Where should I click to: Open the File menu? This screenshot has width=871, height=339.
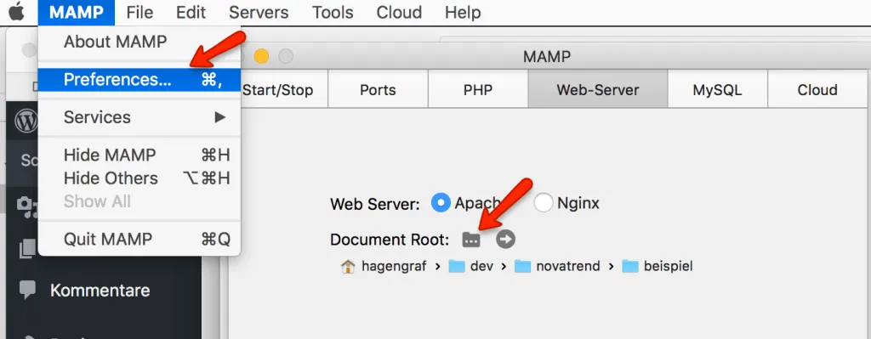[x=139, y=12]
